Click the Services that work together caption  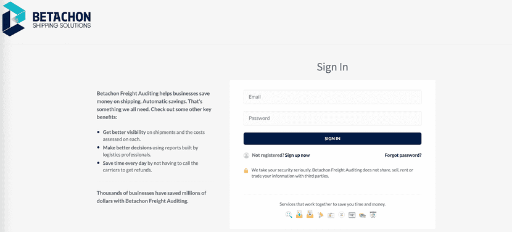332,204
